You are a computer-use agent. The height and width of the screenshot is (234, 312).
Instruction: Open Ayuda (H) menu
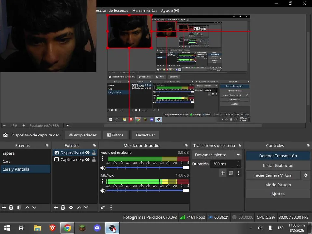click(170, 10)
